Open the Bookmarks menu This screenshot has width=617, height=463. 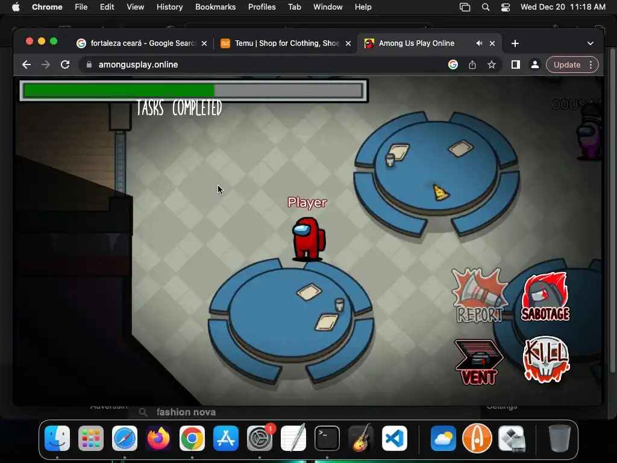pos(215,7)
